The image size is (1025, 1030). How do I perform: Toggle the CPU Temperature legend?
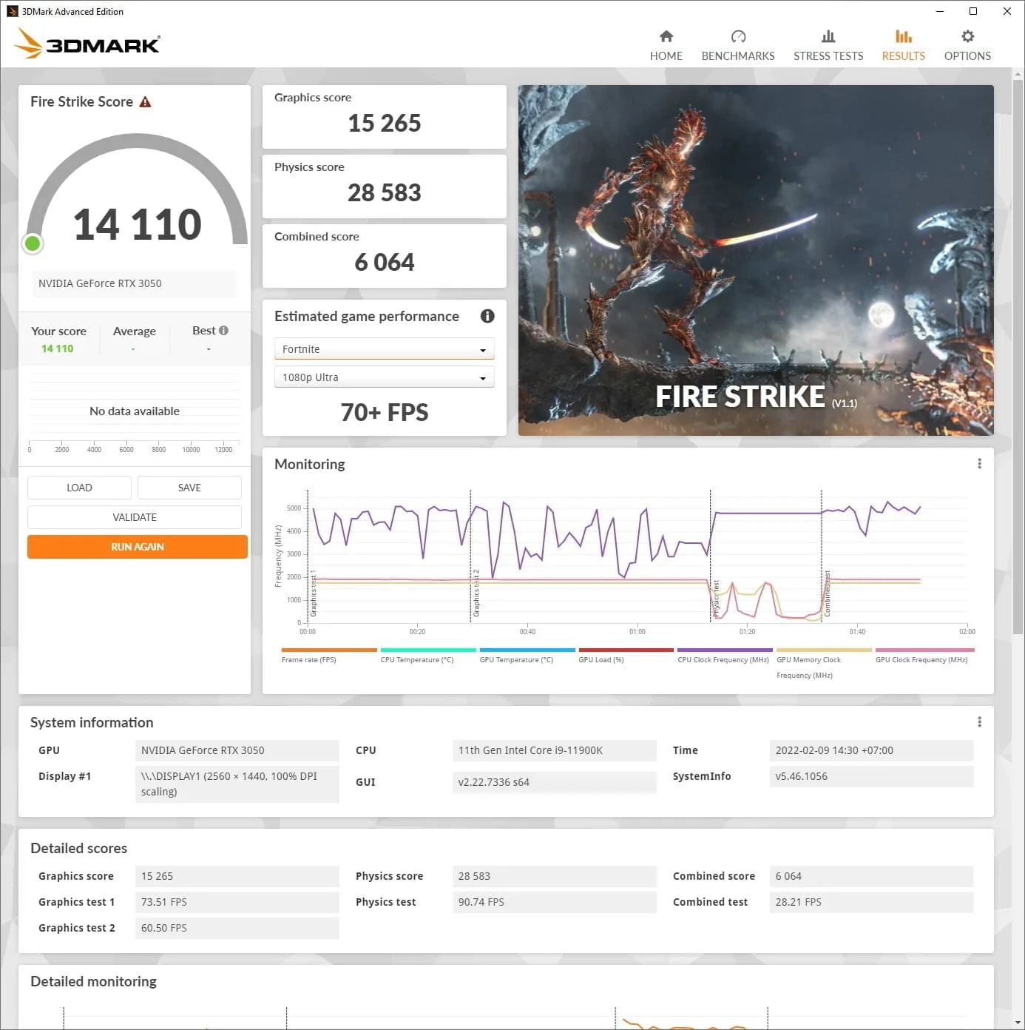coord(428,656)
